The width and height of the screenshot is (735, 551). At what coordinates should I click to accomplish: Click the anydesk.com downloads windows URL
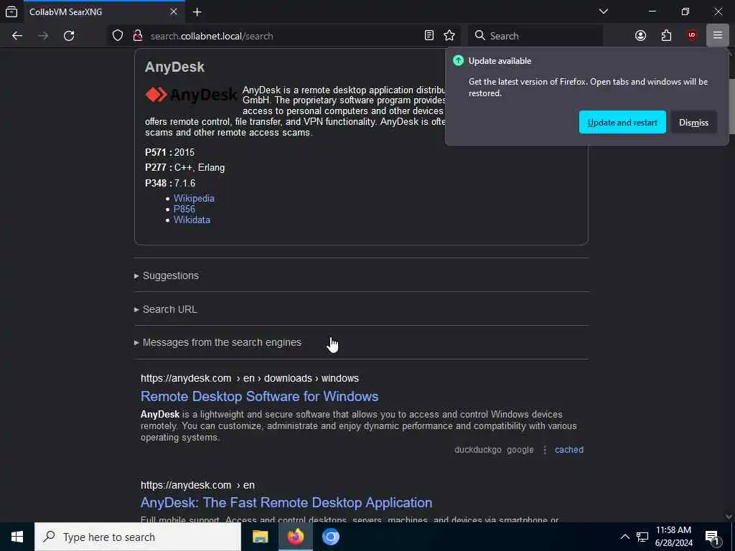(x=249, y=378)
